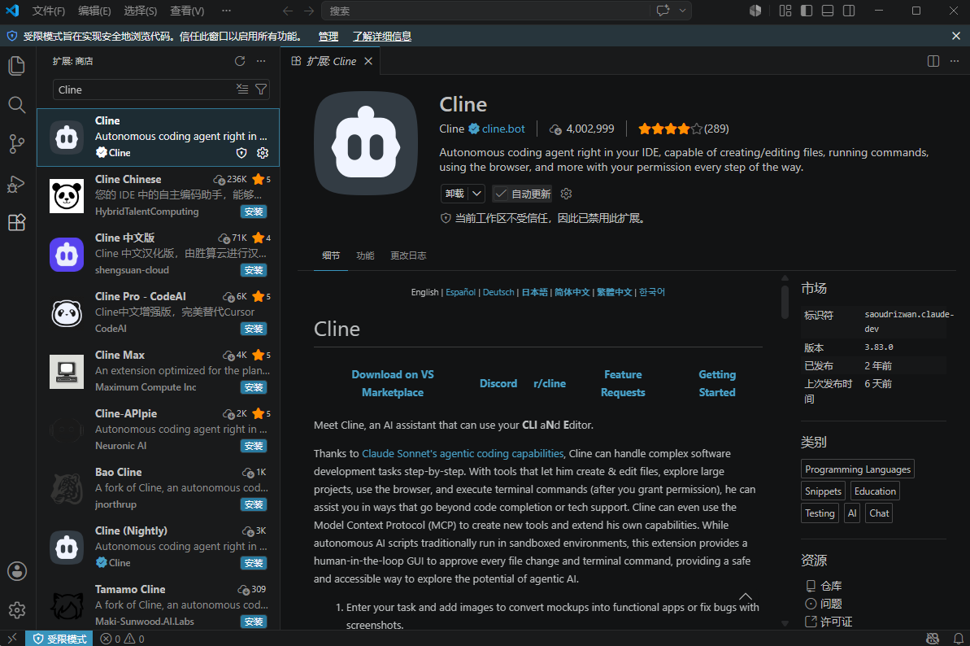
Task: Open the Source Control view
Action: pyautogui.click(x=17, y=144)
